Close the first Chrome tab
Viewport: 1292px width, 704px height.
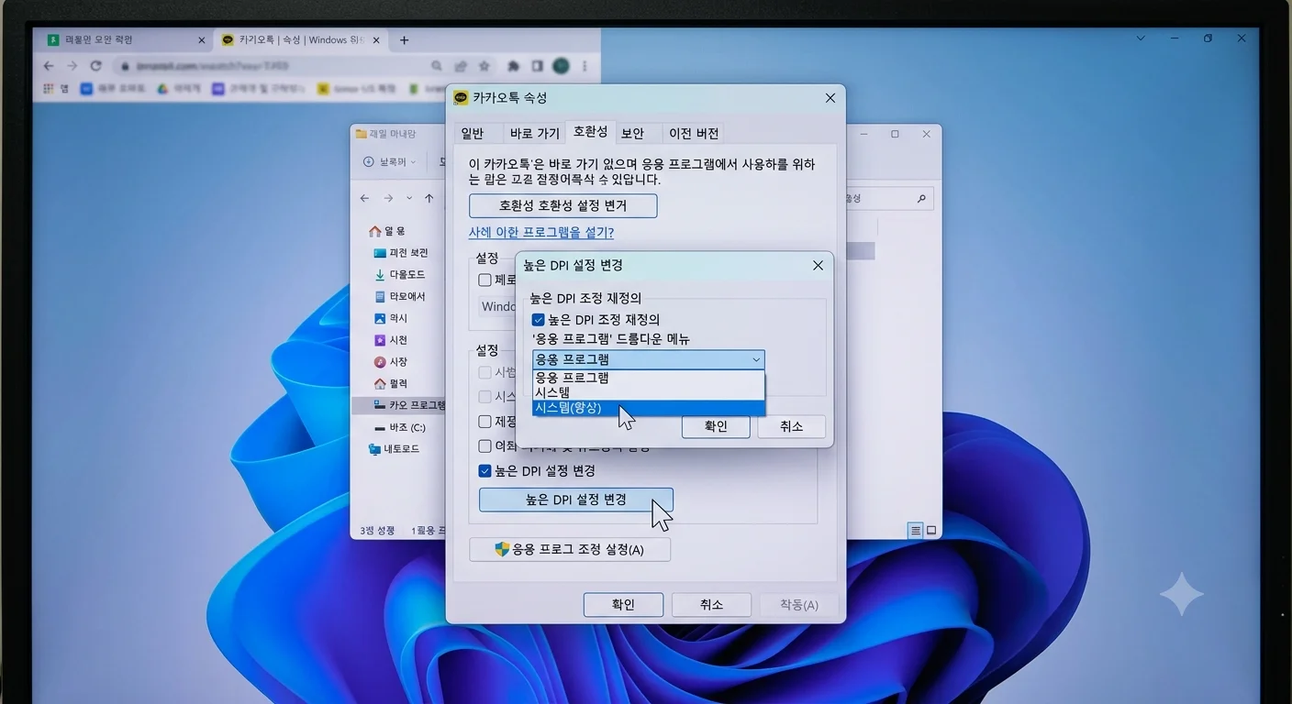click(x=202, y=40)
